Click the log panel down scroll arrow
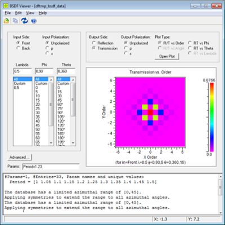This screenshot has width=225, height=225. (220, 213)
